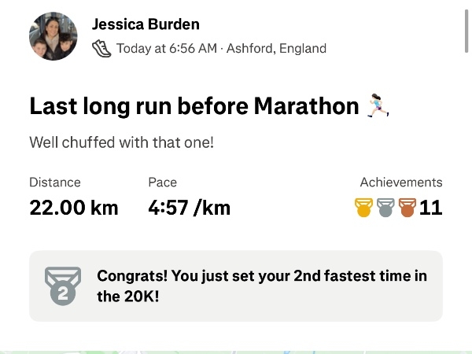Open the 2nd fastest 20K congrats banner
Viewport: 472px width, 354px height.
[x=236, y=286]
